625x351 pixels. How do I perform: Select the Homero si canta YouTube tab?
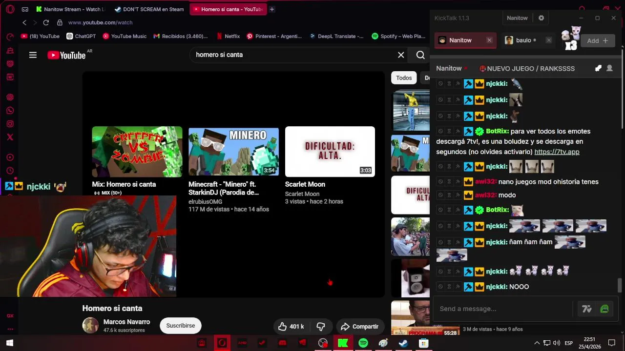228,9
